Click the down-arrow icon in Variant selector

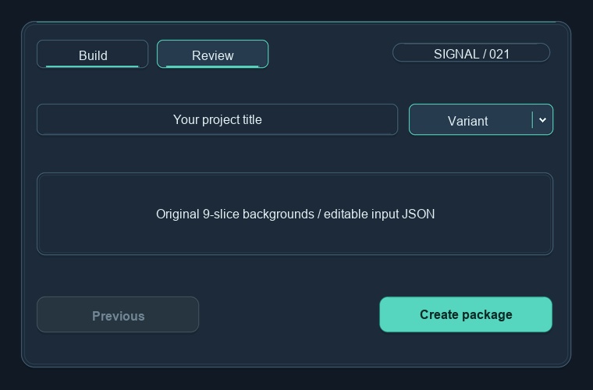coord(542,120)
